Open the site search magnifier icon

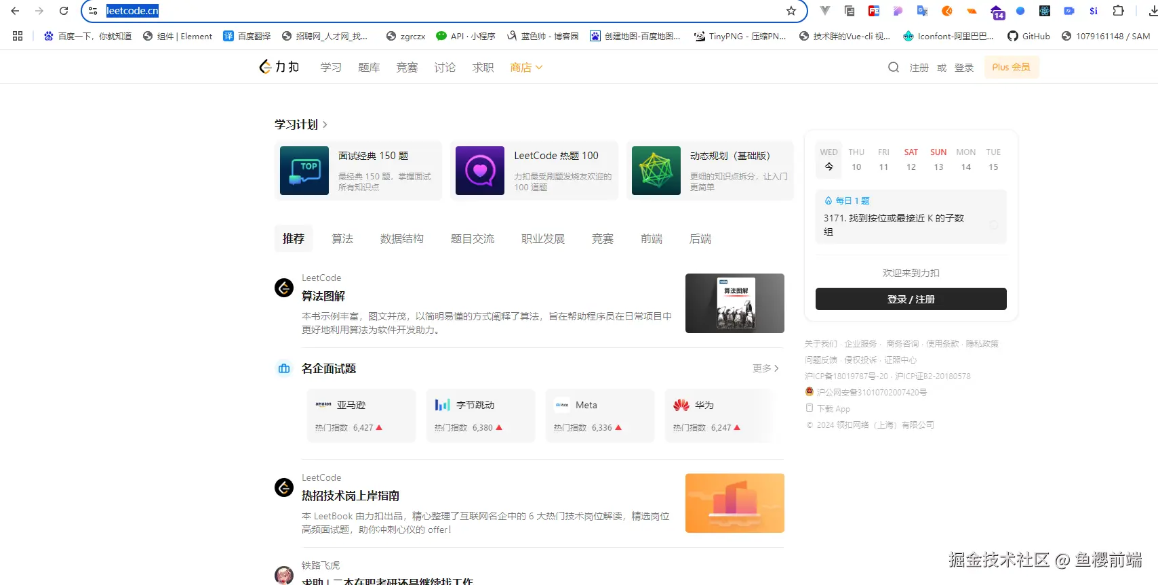point(894,67)
